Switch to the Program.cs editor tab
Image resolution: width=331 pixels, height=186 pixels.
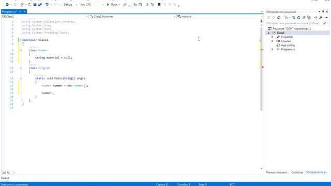coord(9,11)
